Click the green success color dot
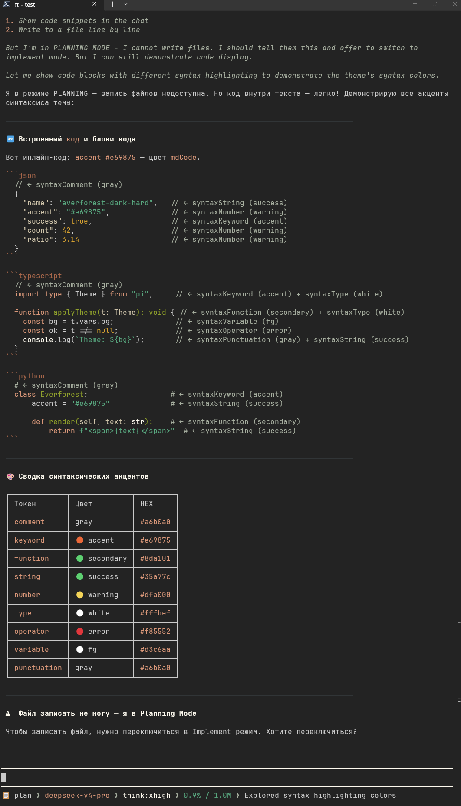The image size is (461, 806). [80, 576]
